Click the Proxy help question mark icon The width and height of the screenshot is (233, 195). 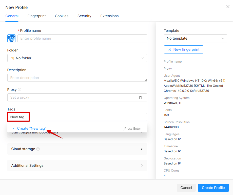(20, 90)
